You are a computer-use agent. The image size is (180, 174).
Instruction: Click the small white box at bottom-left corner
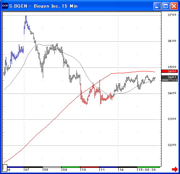click(x=5, y=168)
